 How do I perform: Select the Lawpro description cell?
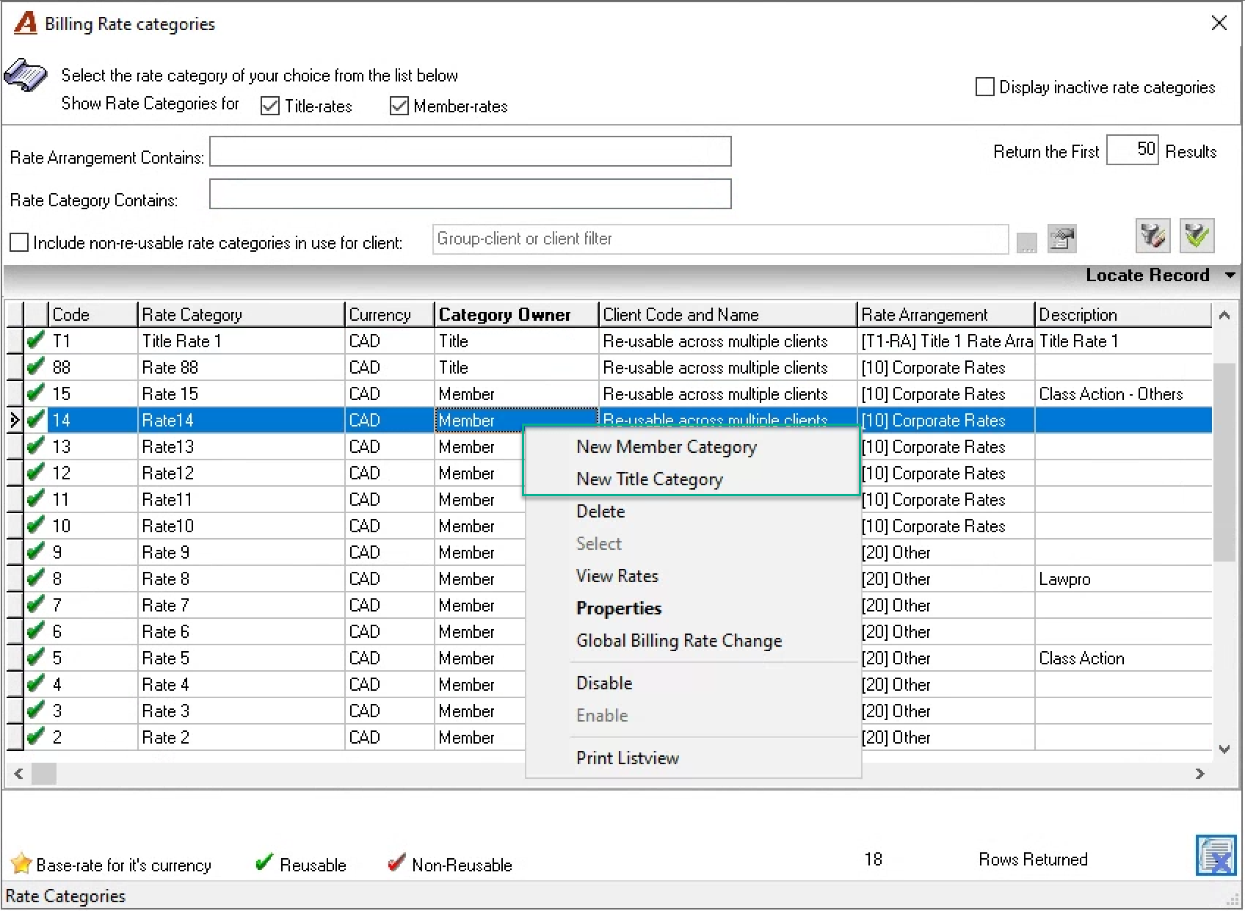coord(1123,579)
